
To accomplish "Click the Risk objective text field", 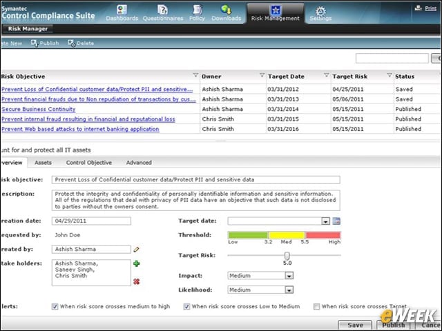I will tap(195, 180).
